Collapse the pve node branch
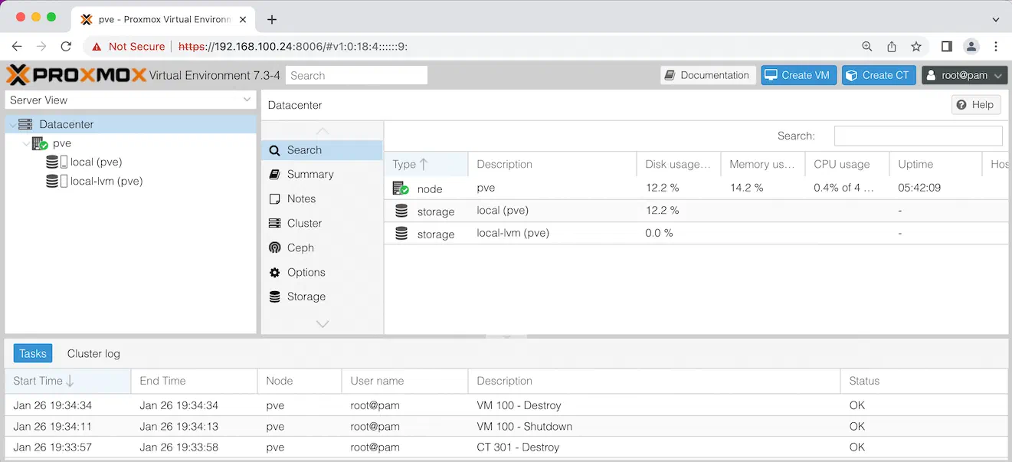Viewport: 1012px width, 462px height. (27, 143)
